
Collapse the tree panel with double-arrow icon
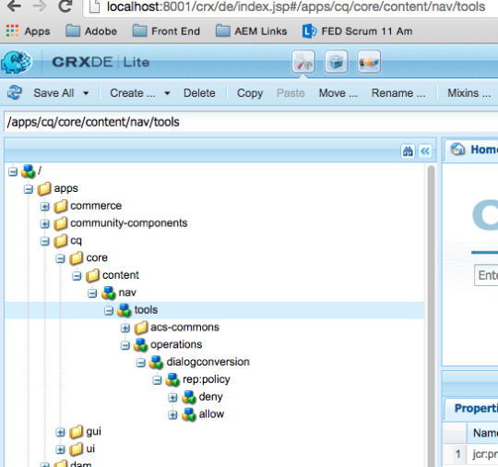coord(425,151)
